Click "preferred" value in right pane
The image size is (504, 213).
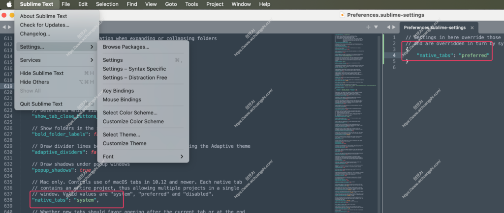474,55
